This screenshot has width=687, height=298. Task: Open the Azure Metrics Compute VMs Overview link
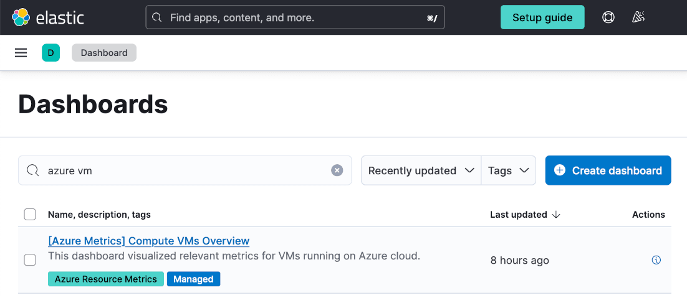click(x=148, y=241)
